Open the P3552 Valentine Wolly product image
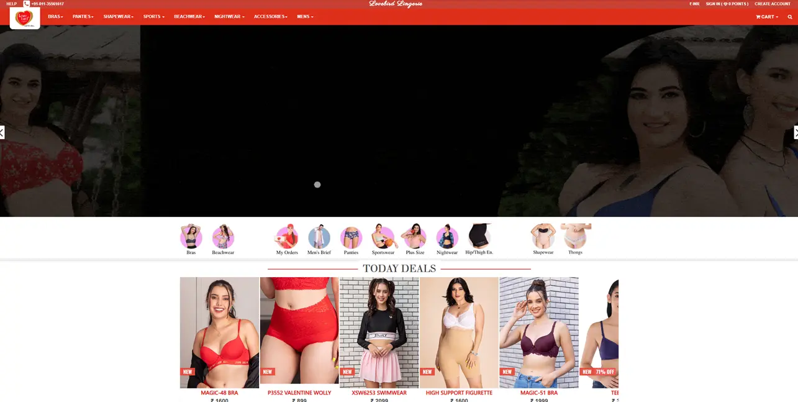Viewport: 798px width, 402px height. [x=299, y=331]
